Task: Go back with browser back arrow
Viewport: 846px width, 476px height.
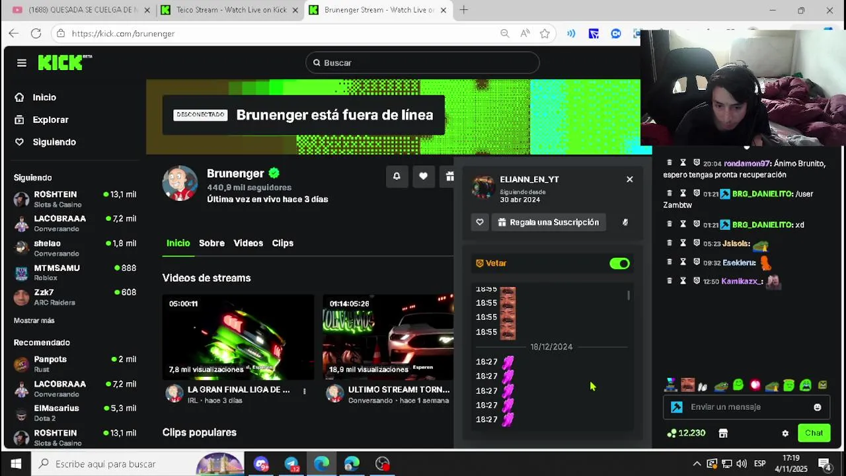Action: (x=14, y=33)
